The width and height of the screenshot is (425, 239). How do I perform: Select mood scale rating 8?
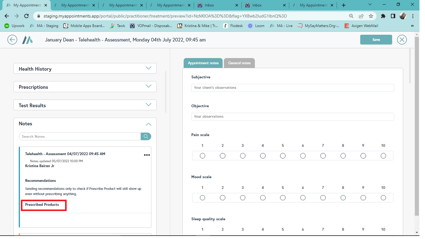(x=343, y=198)
